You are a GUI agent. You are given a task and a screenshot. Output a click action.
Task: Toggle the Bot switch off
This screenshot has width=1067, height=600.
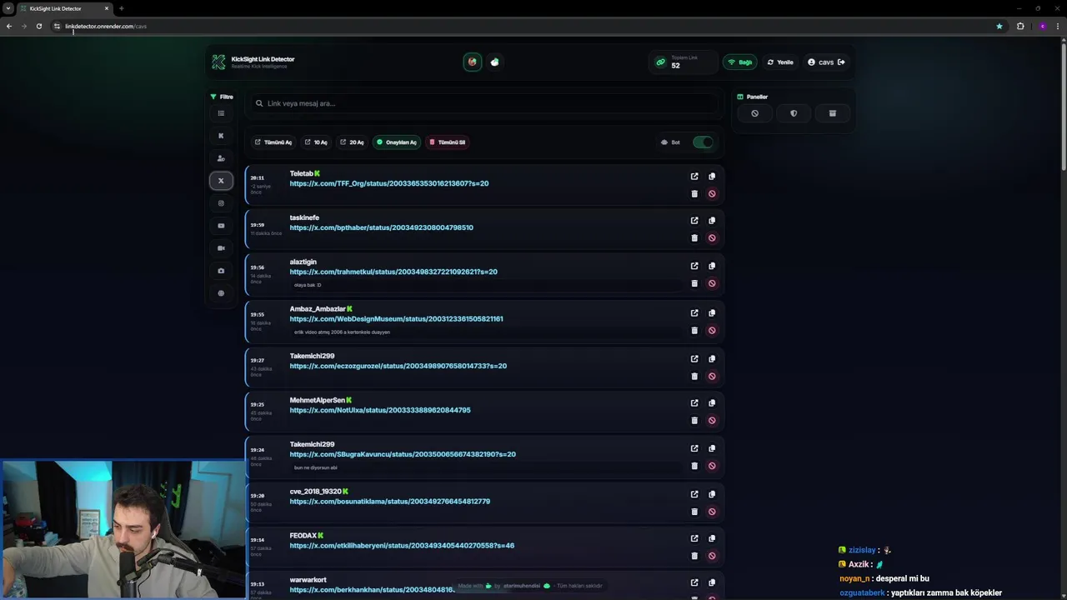[704, 142]
